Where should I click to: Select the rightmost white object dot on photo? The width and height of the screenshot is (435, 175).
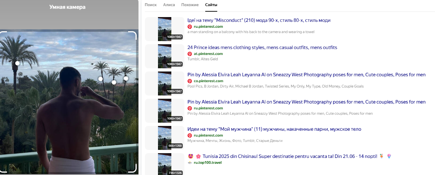tap(126, 79)
